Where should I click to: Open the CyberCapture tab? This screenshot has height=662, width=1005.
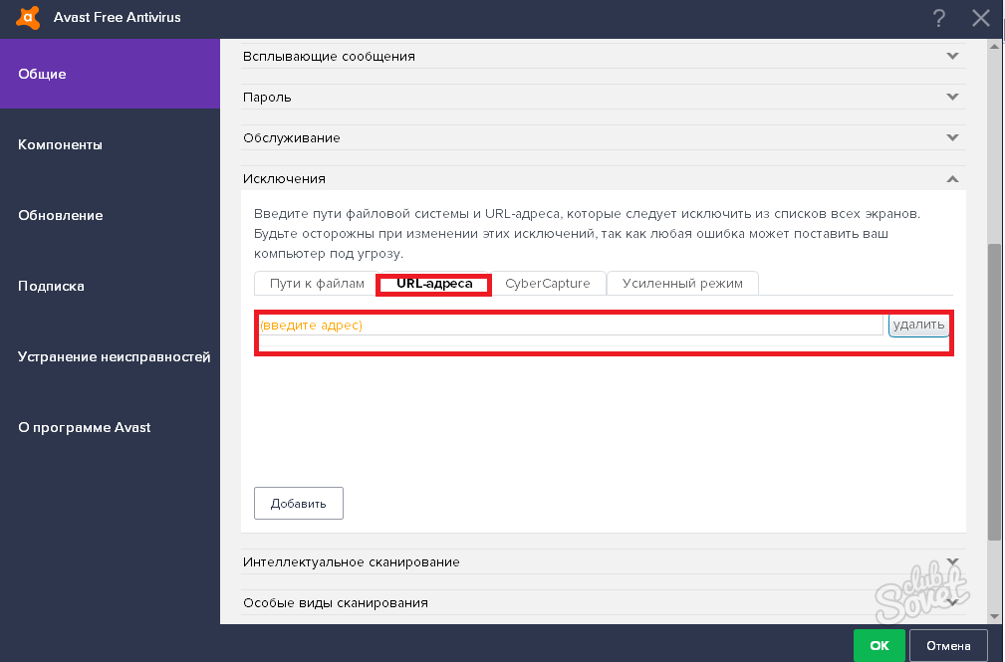pyautogui.click(x=547, y=284)
